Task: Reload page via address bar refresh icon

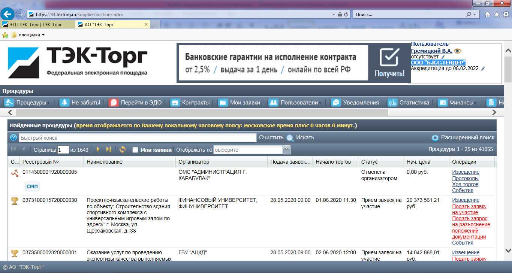Action: point(346,15)
